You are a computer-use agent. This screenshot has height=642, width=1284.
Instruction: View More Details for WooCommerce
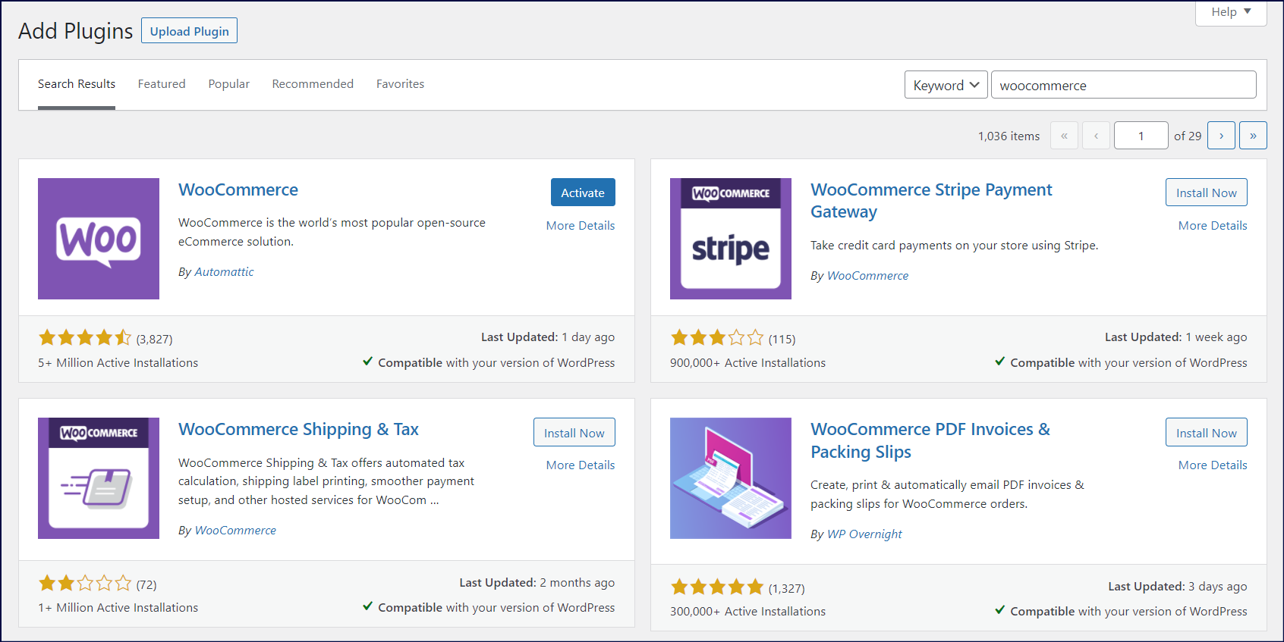[581, 225]
